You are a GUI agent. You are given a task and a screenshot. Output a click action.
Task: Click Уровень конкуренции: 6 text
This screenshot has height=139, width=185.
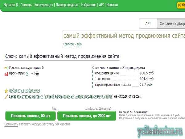pyautogui.click(x=26, y=68)
